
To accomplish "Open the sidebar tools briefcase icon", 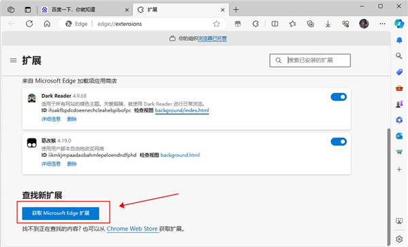I will pos(399,88).
